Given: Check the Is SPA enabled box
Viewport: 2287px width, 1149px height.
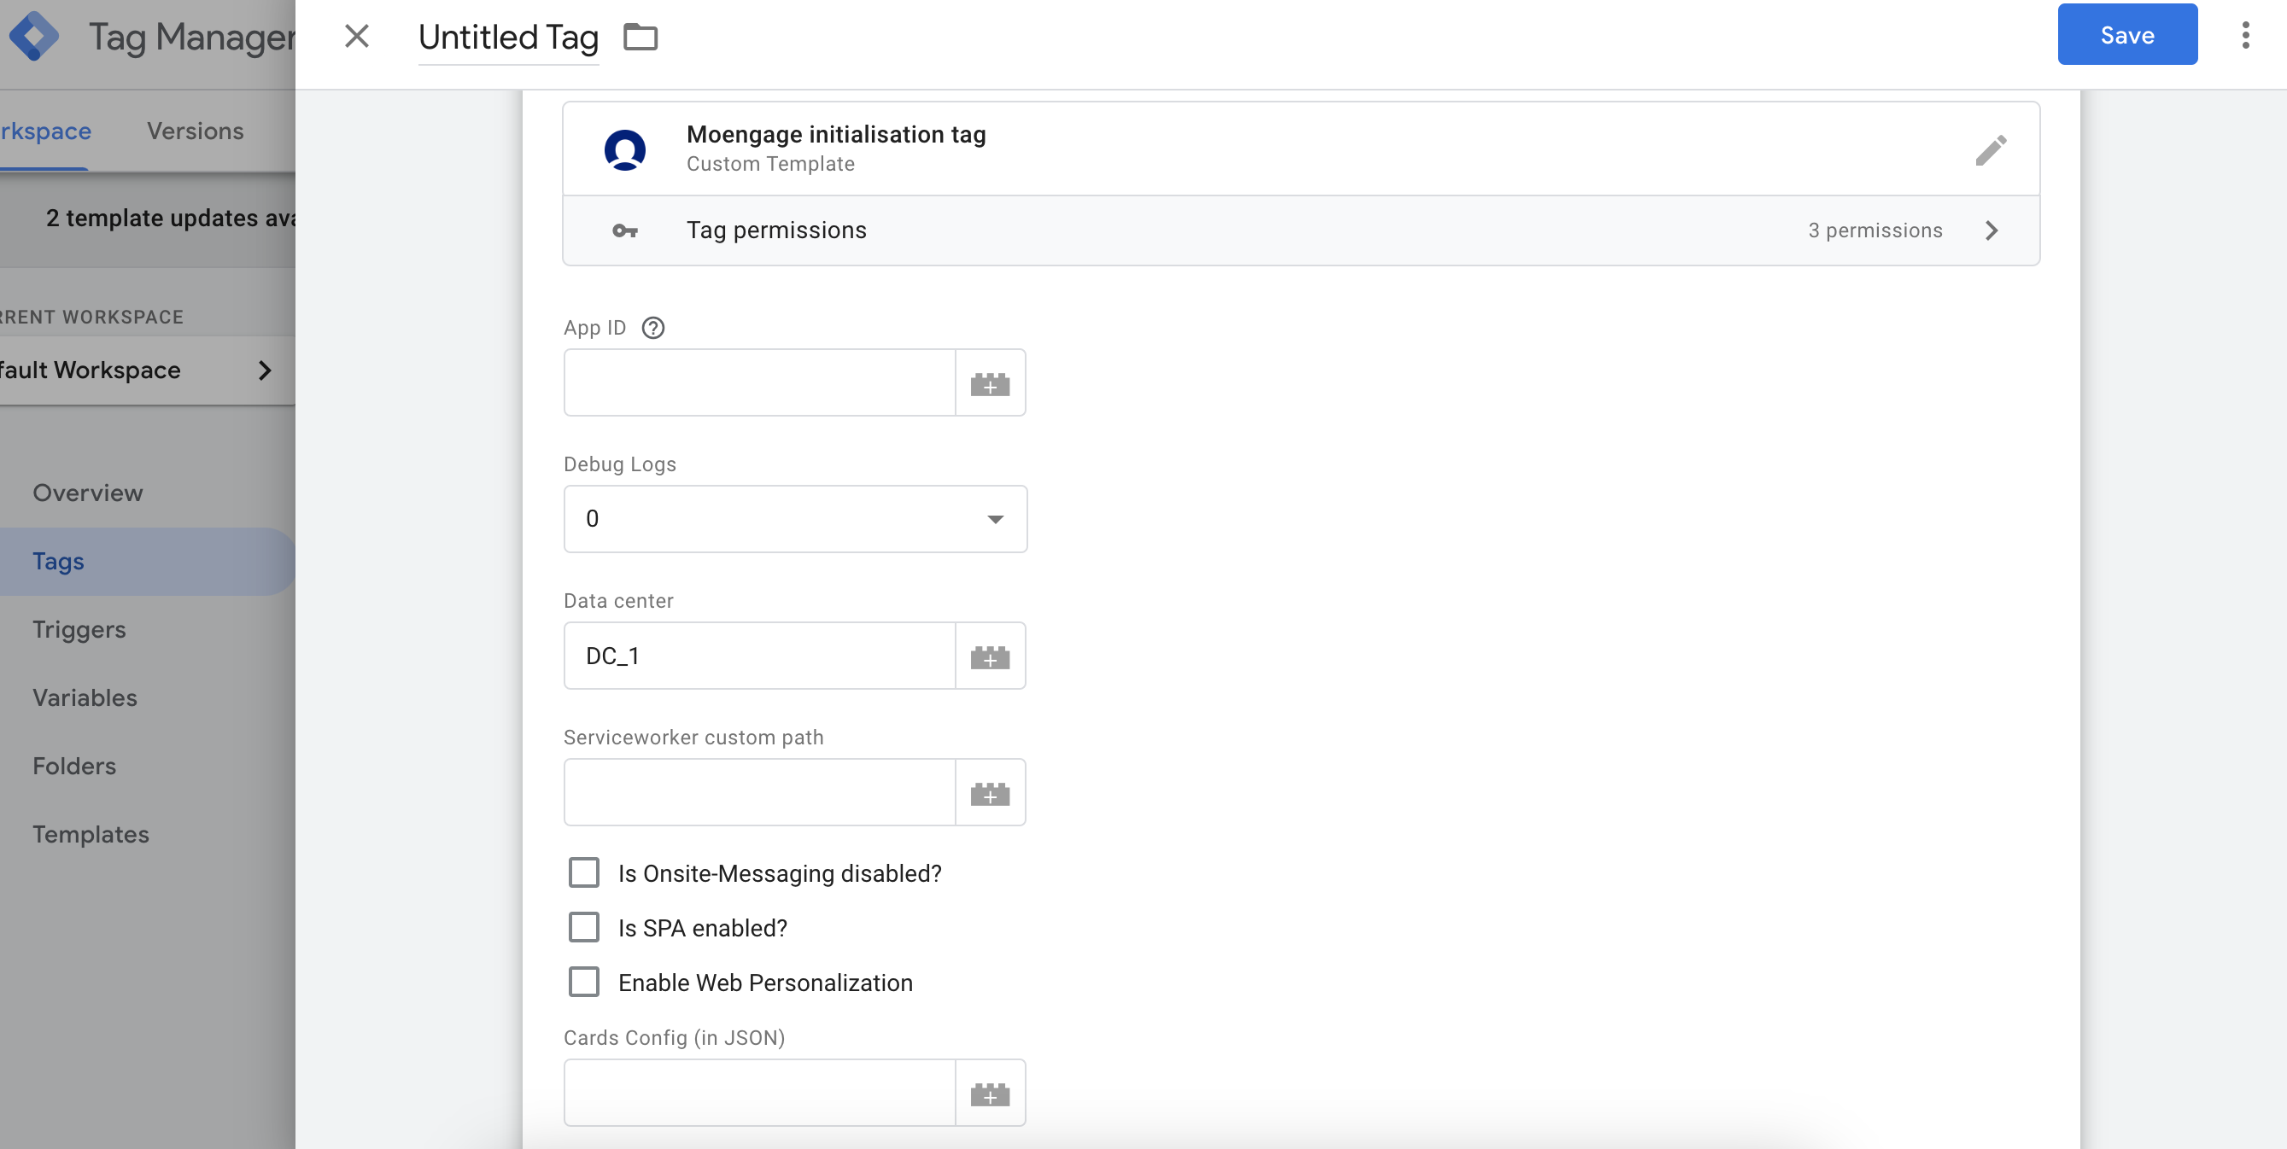Looking at the screenshot, I should point(584,927).
